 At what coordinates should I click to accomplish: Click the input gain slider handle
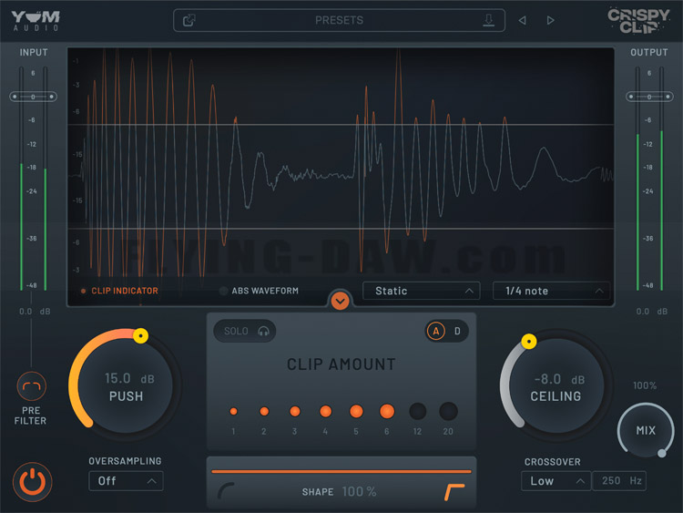coord(33,97)
